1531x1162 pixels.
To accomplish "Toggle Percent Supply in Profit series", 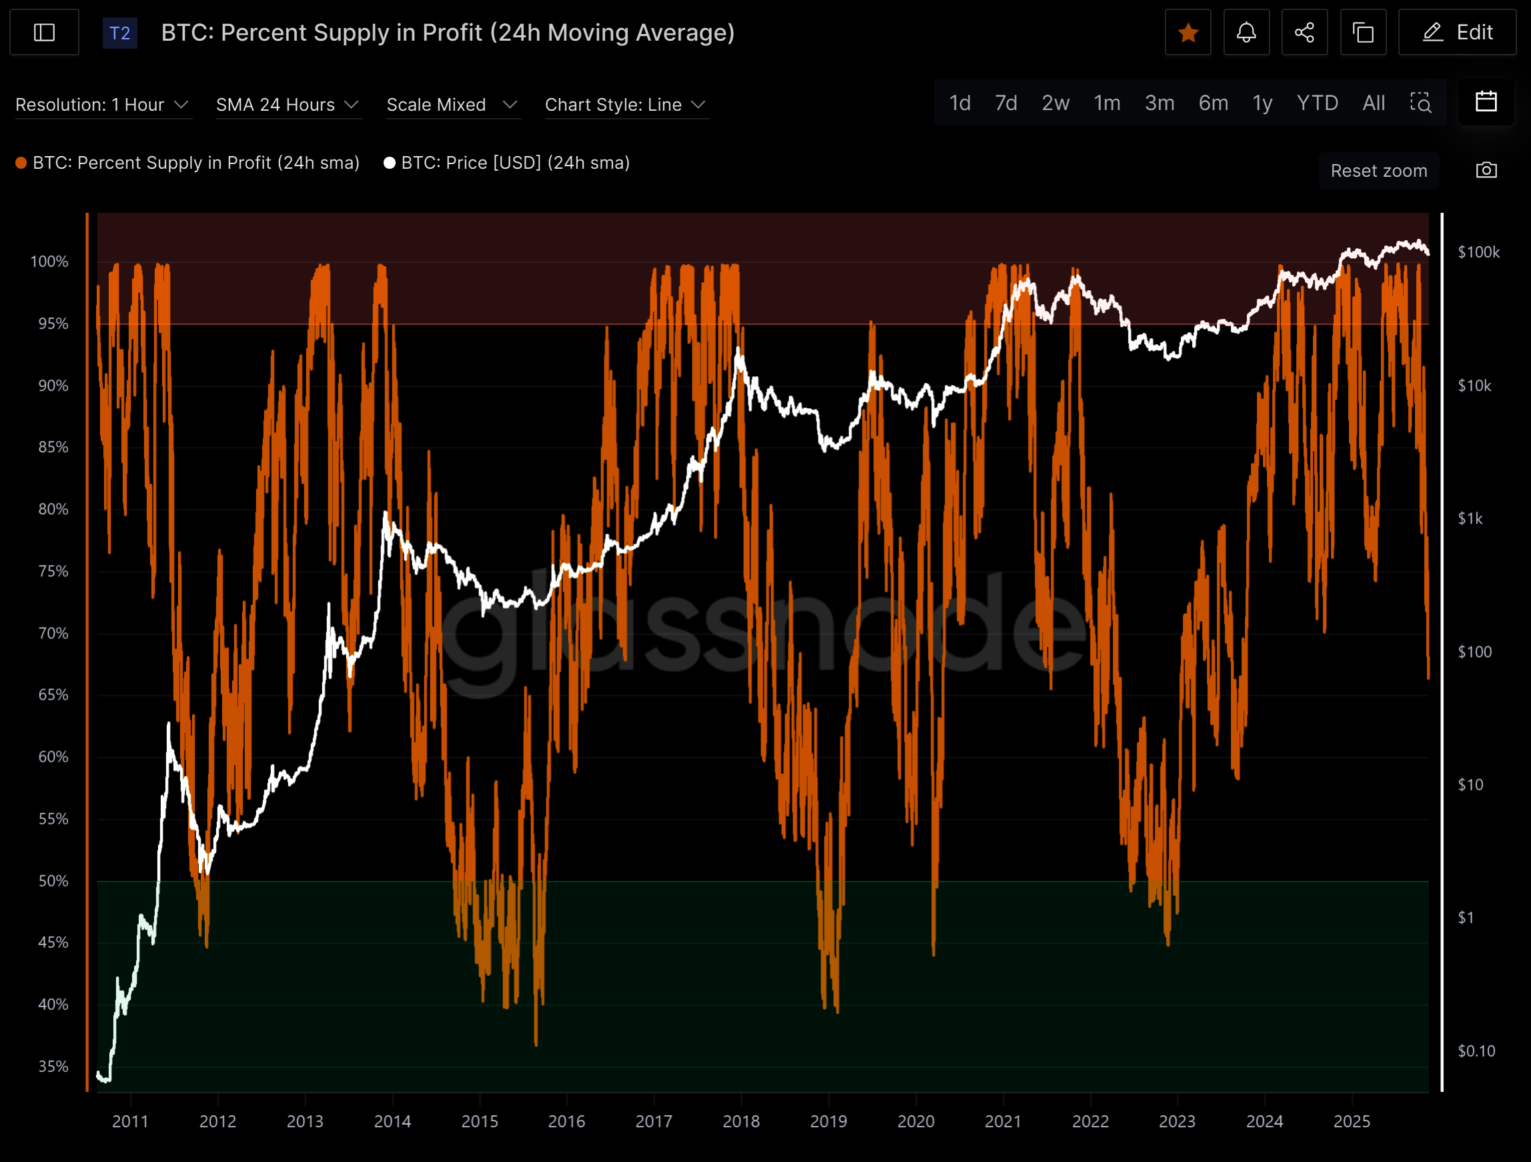I will point(196,163).
